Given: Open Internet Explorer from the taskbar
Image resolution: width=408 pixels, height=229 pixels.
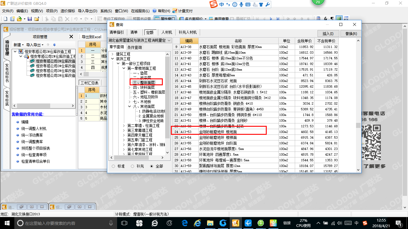Looking at the screenshot, I should (x=197, y=223).
